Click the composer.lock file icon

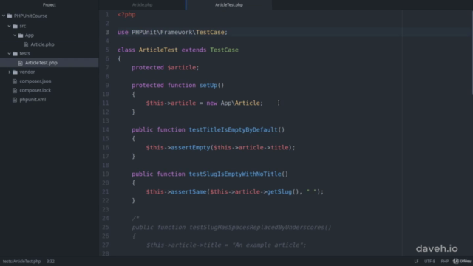[15, 90]
